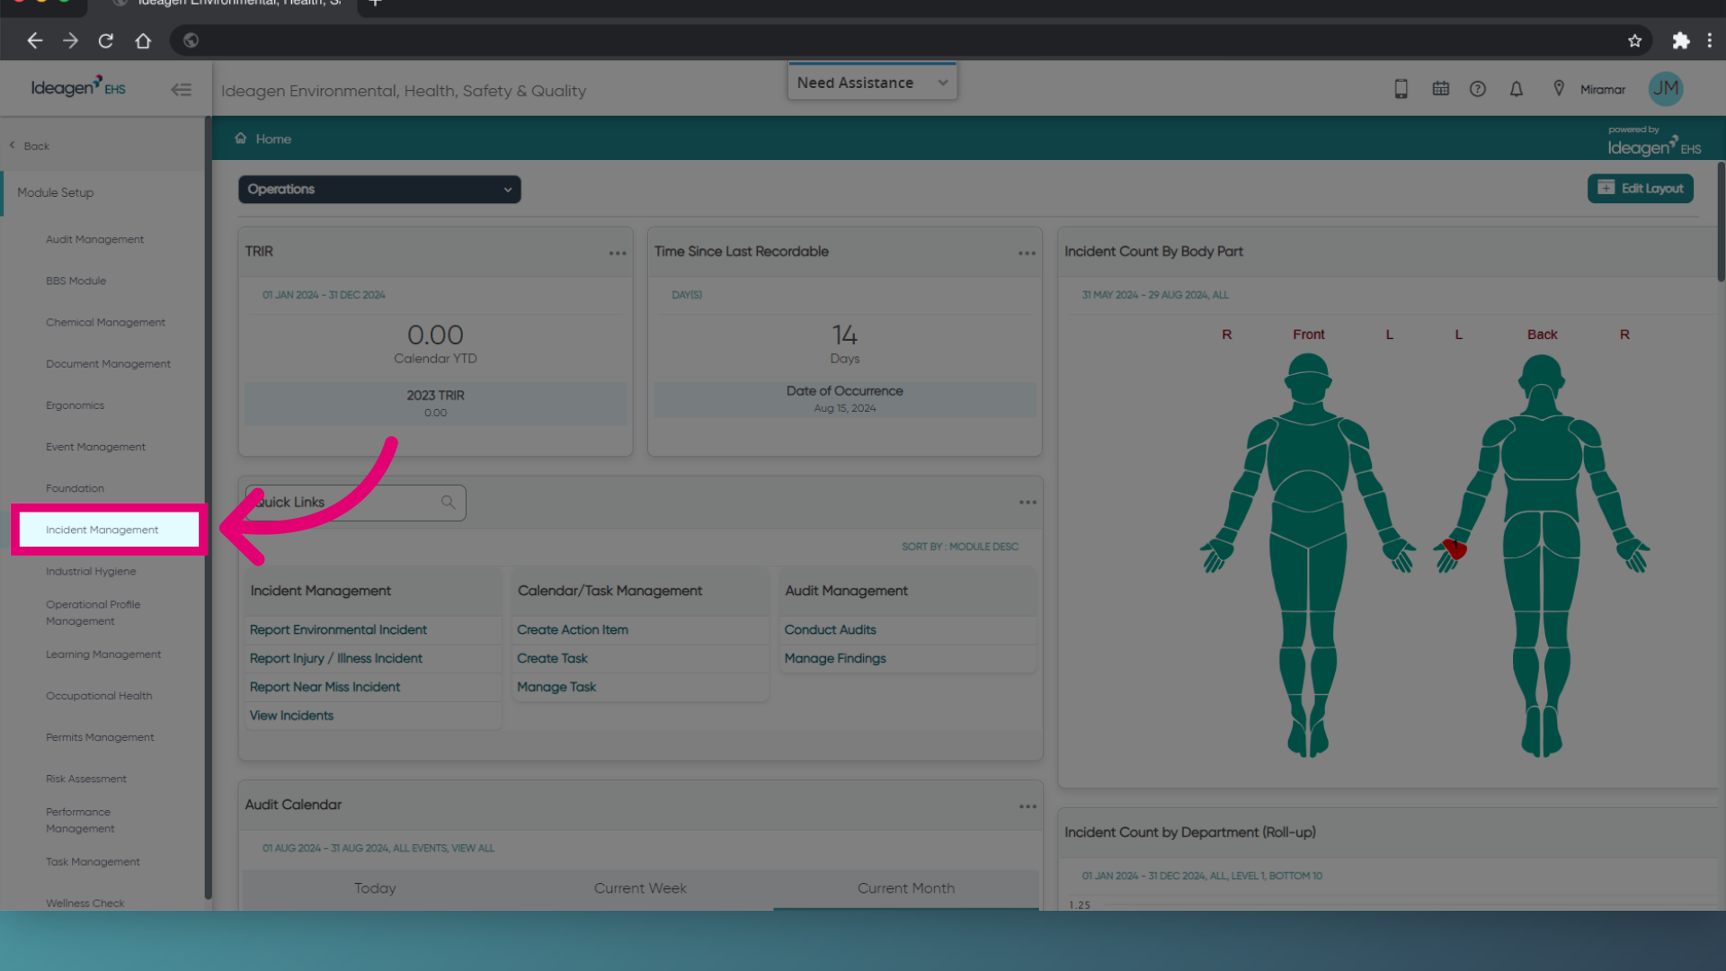1726x971 pixels.
Task: Open Quick Links widget options menu
Action: (x=1028, y=503)
